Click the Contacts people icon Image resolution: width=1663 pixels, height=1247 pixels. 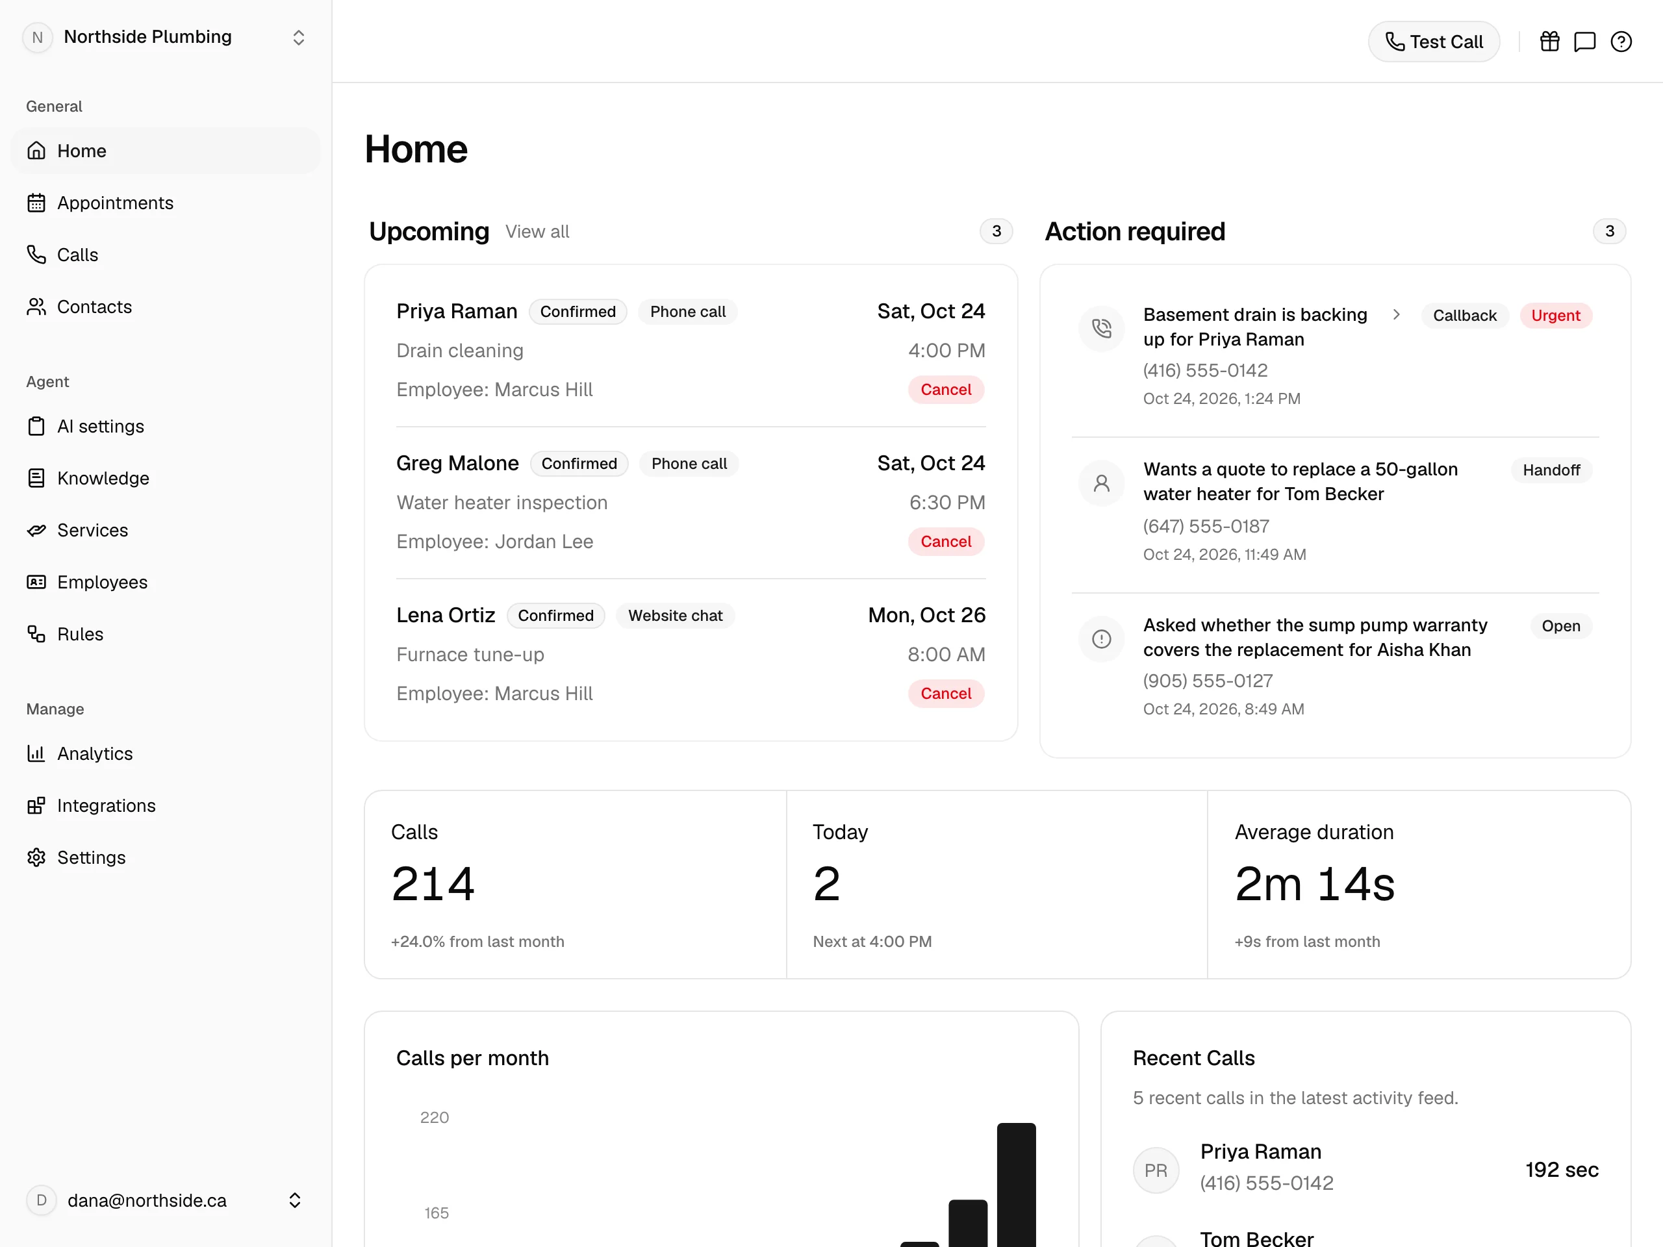tap(36, 307)
